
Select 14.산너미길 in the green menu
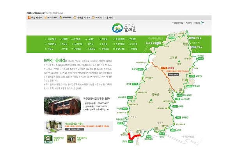pos(132,44)
